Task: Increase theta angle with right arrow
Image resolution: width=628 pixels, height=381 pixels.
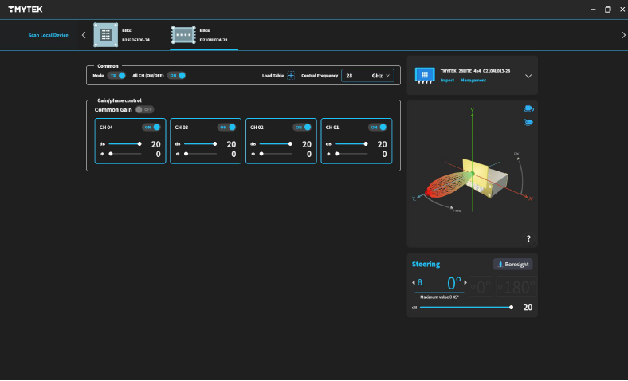Action: tap(465, 283)
